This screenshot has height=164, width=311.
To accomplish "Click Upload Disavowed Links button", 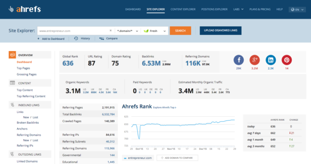I will pos(221,30).
